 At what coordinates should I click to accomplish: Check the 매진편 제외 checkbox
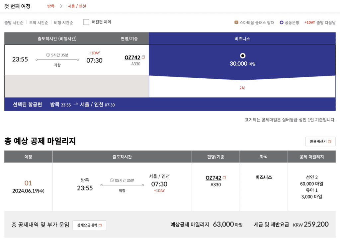(86, 22)
